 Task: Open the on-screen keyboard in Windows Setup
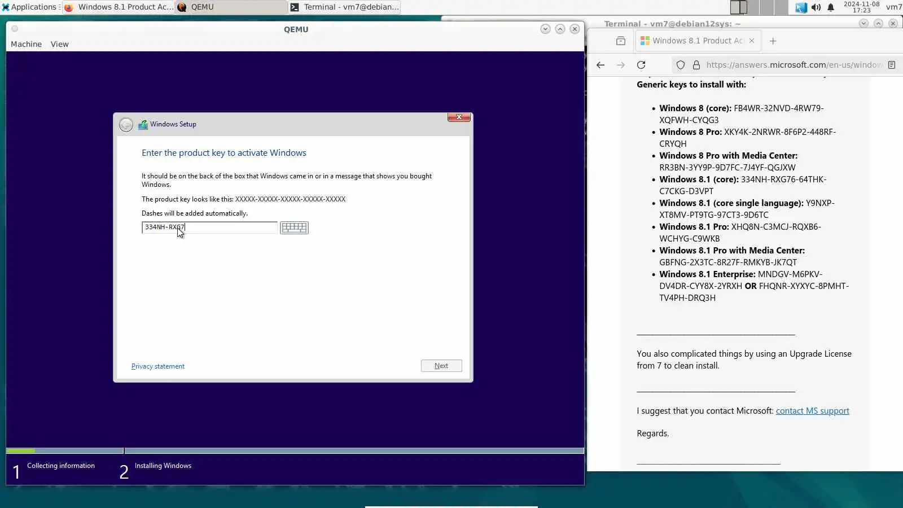(x=294, y=227)
